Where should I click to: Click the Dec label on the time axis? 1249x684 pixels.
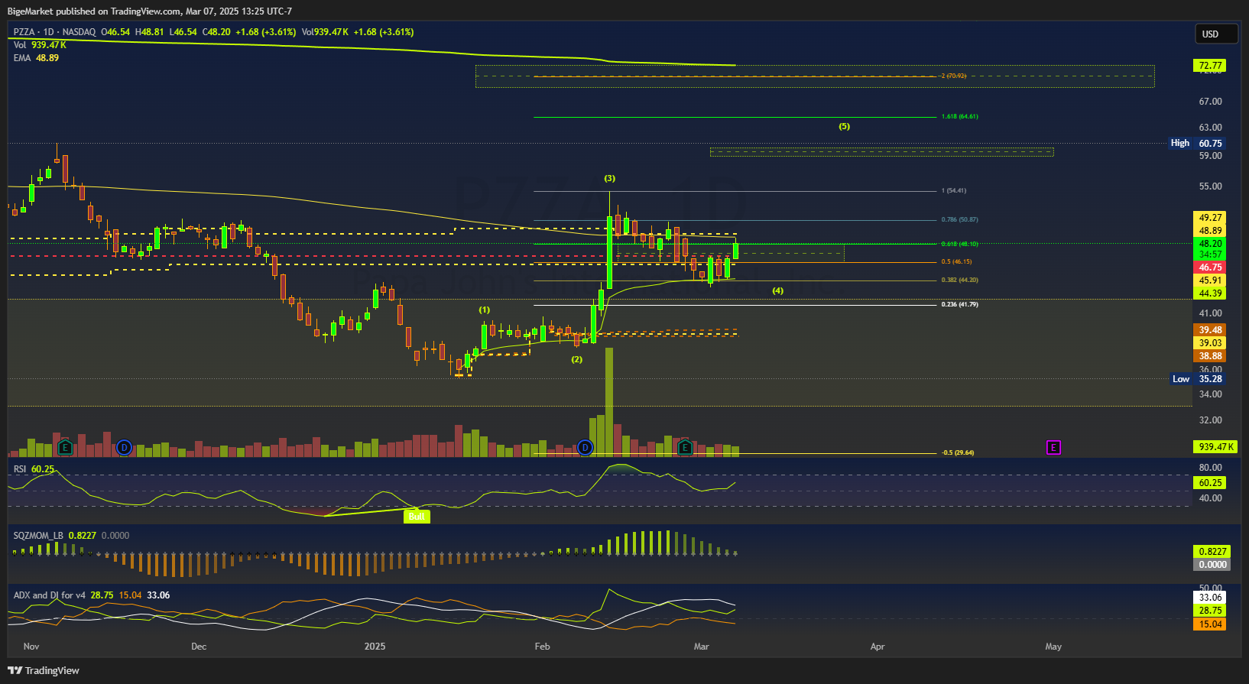(x=199, y=647)
